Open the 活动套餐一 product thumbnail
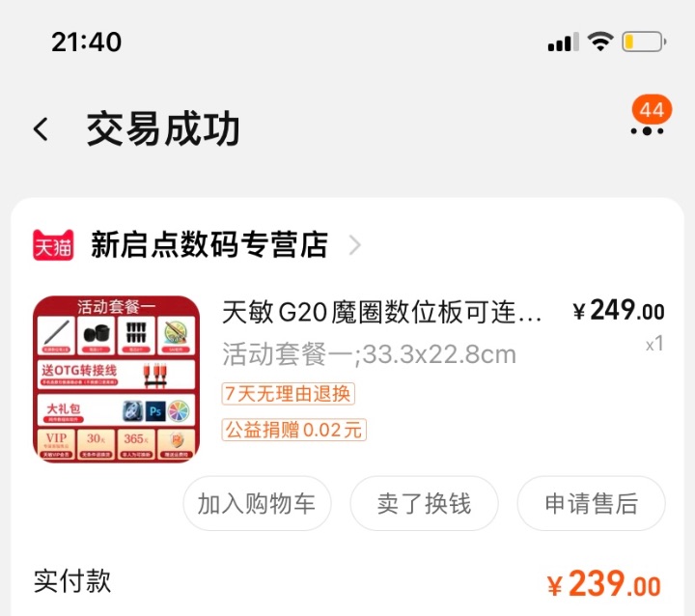Screen dimensions: 695x616 point(117,379)
